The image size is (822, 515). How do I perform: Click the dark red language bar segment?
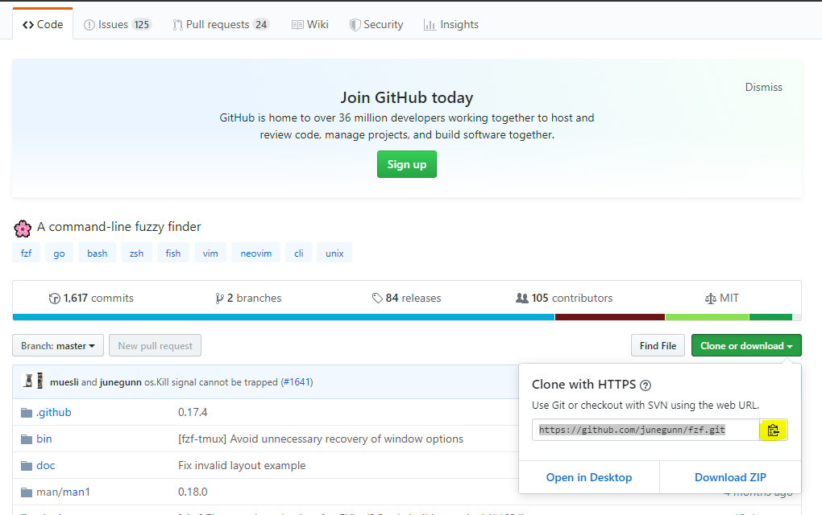610,317
